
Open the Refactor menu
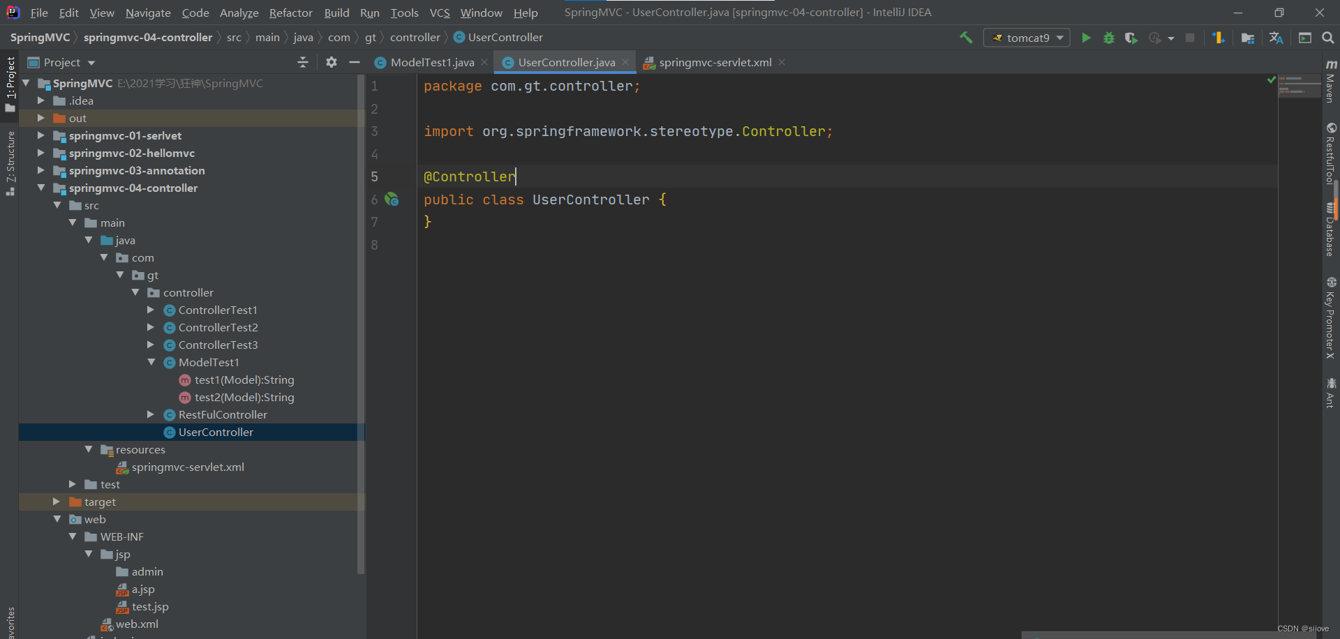click(290, 13)
